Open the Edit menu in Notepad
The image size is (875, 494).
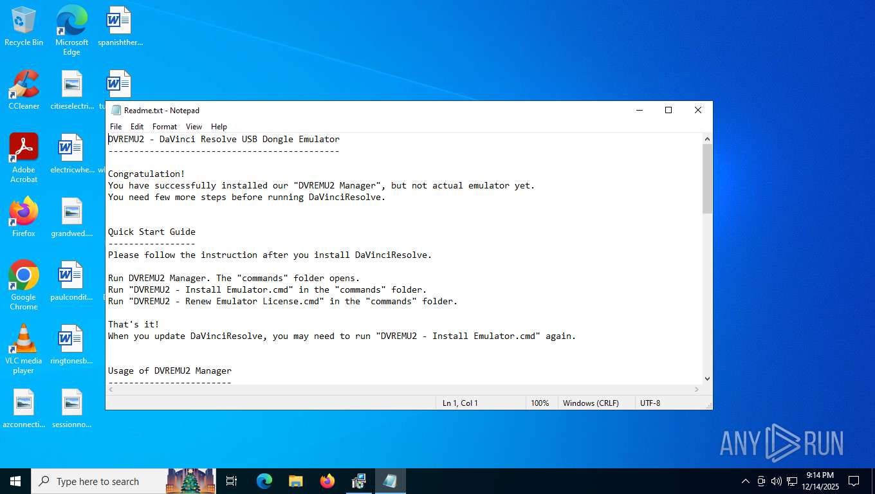137,127
